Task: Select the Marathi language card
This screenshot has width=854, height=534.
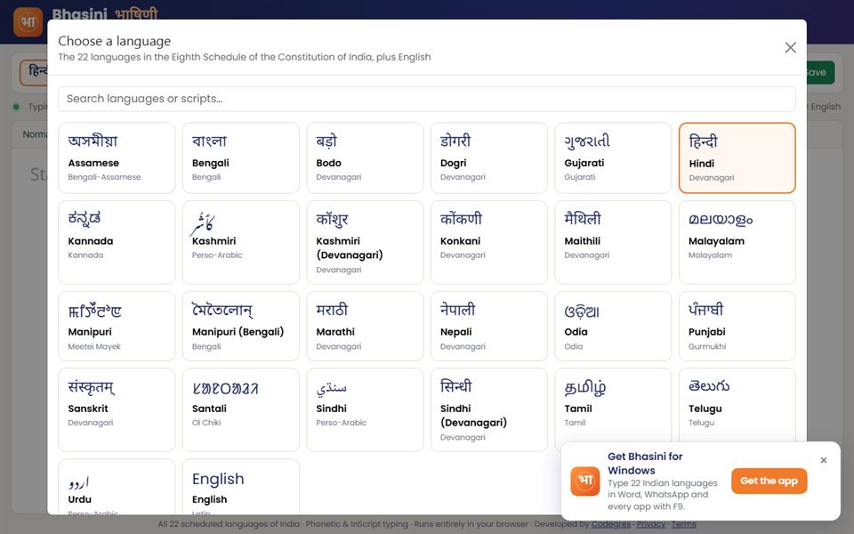Action: coord(365,326)
